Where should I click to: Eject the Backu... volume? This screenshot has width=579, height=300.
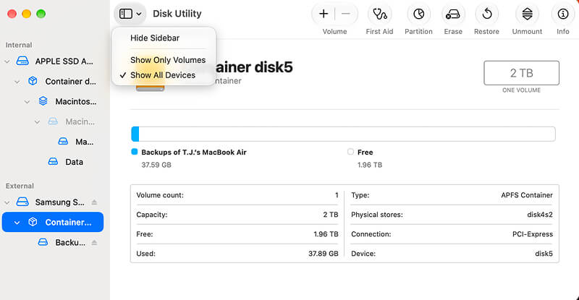(x=94, y=242)
